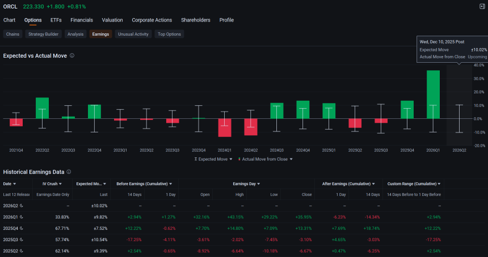Click the info icon beside Historical Earnings Data

point(69,172)
